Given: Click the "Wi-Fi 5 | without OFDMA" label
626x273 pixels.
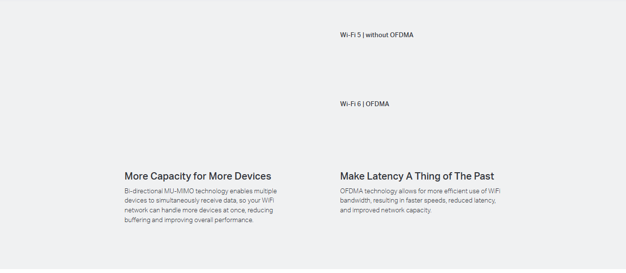Looking at the screenshot, I should point(376,35).
